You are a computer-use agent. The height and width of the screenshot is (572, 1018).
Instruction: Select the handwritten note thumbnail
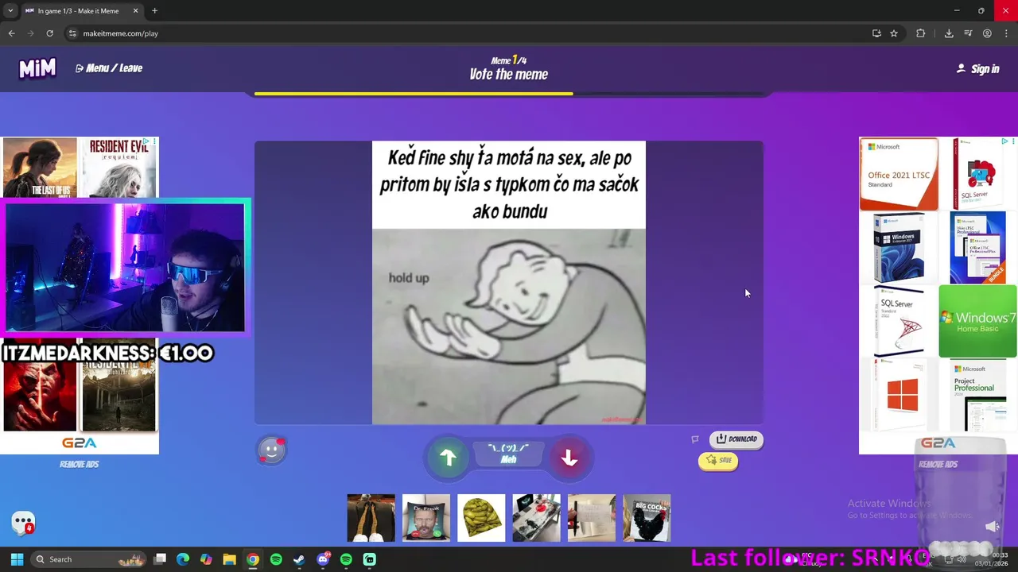592,518
